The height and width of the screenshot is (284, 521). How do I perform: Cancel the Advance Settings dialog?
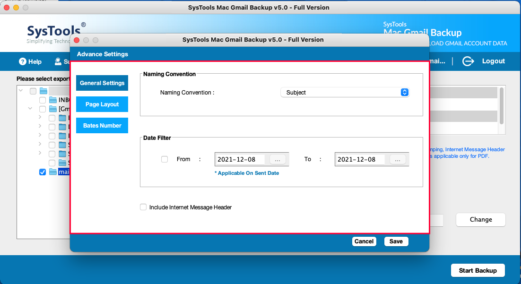click(364, 241)
